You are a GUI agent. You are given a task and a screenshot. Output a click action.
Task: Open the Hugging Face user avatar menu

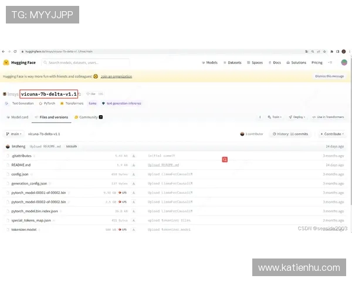(344, 62)
